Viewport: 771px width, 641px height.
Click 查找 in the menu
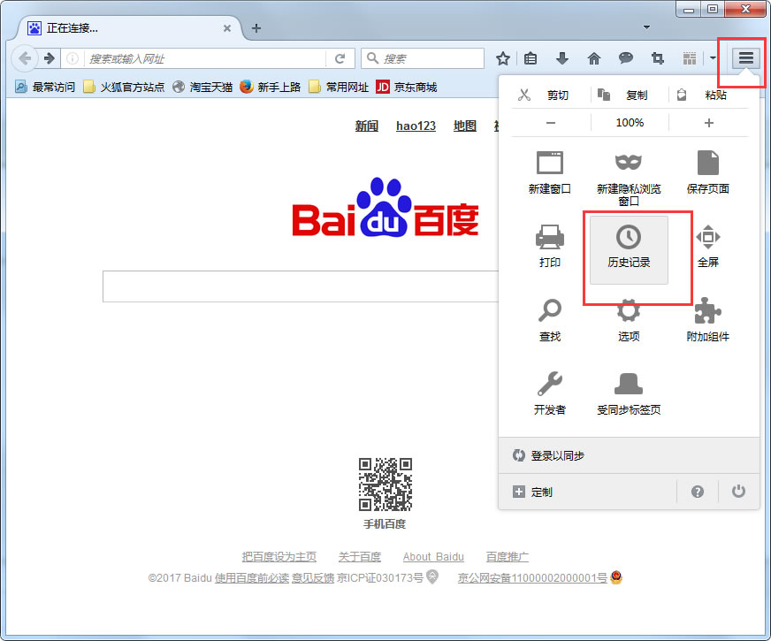coord(550,320)
